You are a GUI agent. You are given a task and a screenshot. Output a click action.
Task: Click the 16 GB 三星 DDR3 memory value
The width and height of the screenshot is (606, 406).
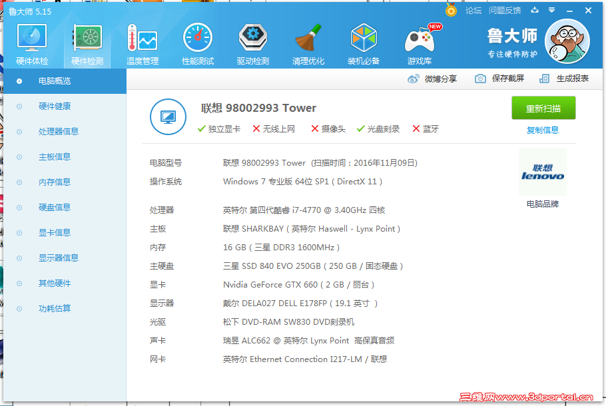pyautogui.click(x=281, y=248)
